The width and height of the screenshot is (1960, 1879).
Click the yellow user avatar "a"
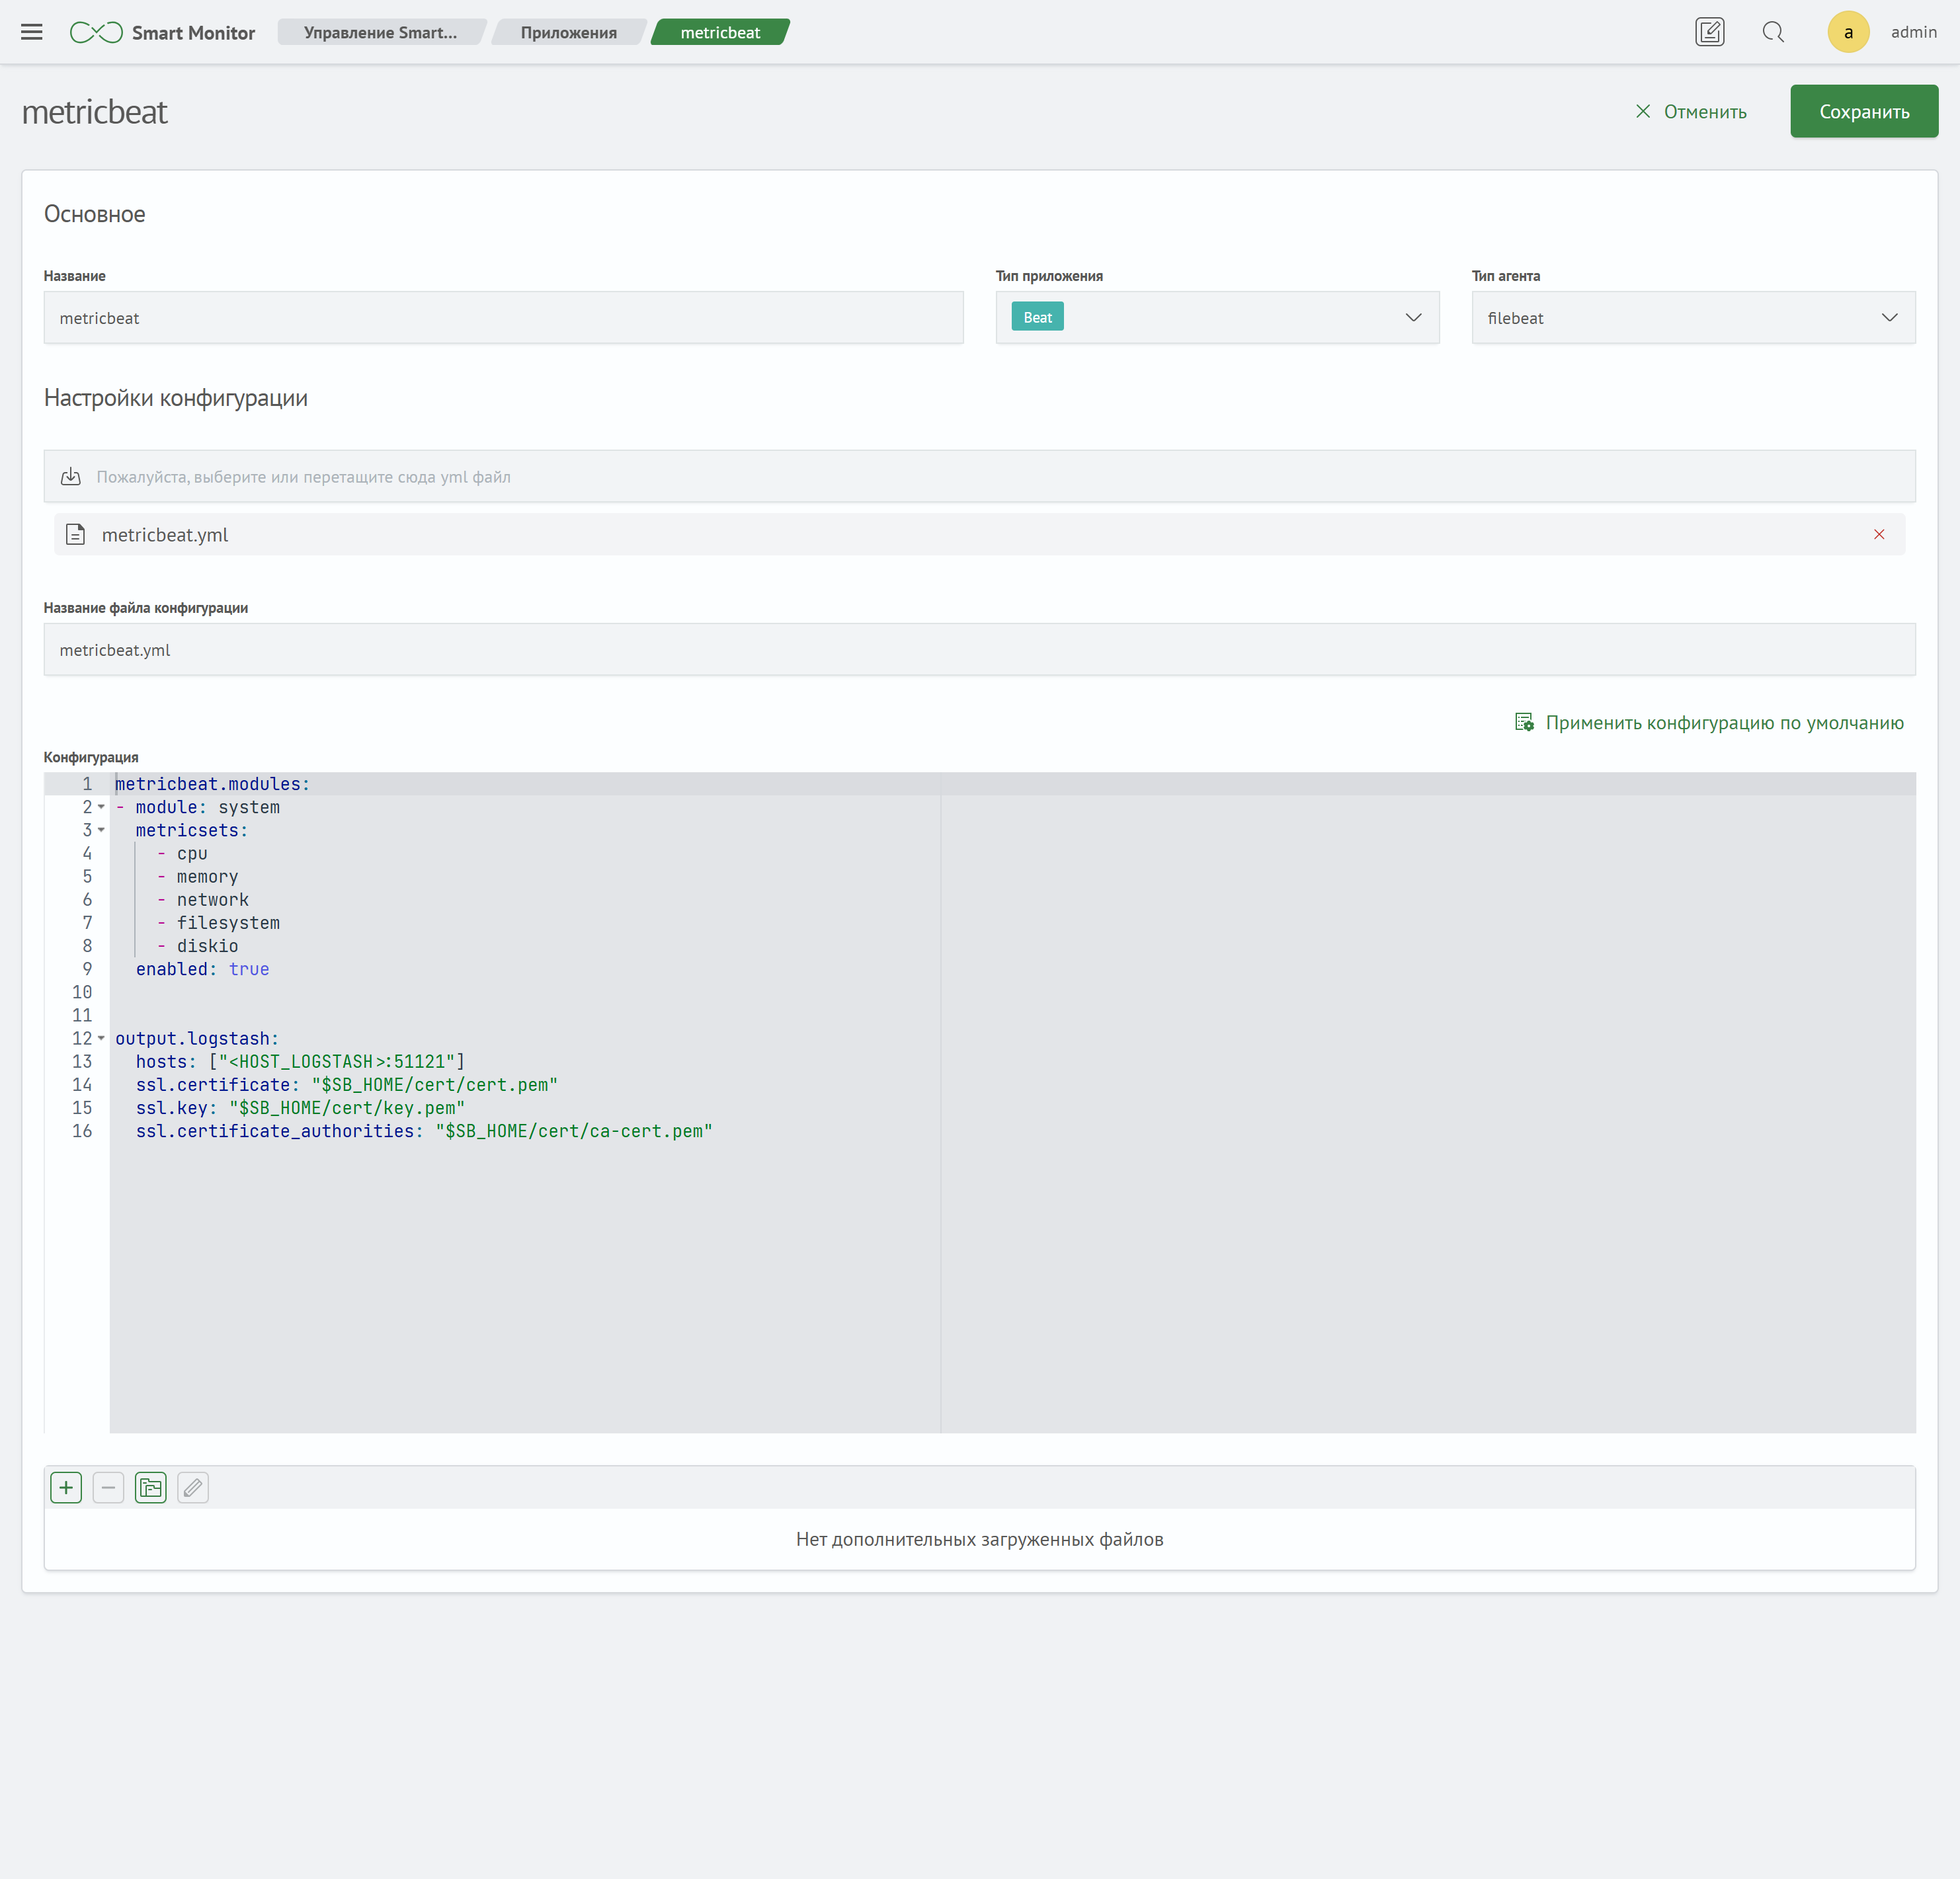click(x=1848, y=32)
